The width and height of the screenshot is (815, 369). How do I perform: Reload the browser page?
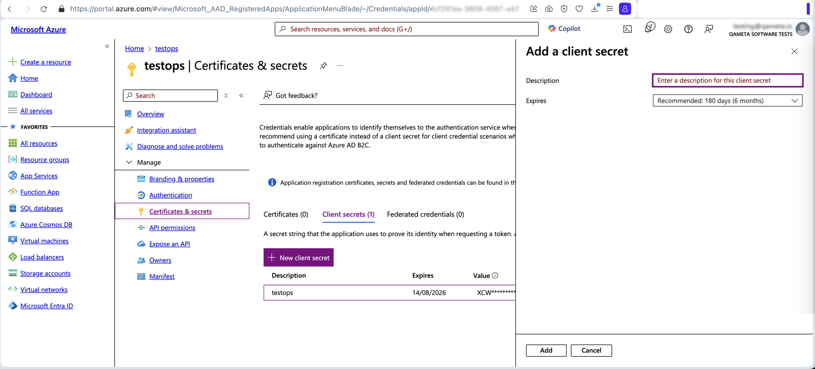point(44,9)
